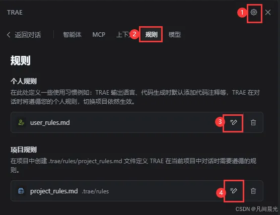Open settings via the gear icon

click(254, 12)
